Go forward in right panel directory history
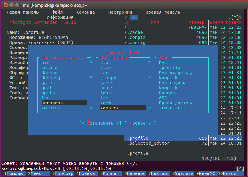This screenshot has height=177, width=248. (x=240, y=17)
